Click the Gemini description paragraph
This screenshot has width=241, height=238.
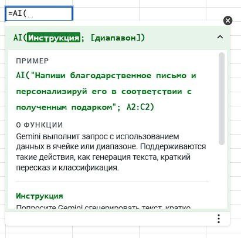(x=111, y=152)
